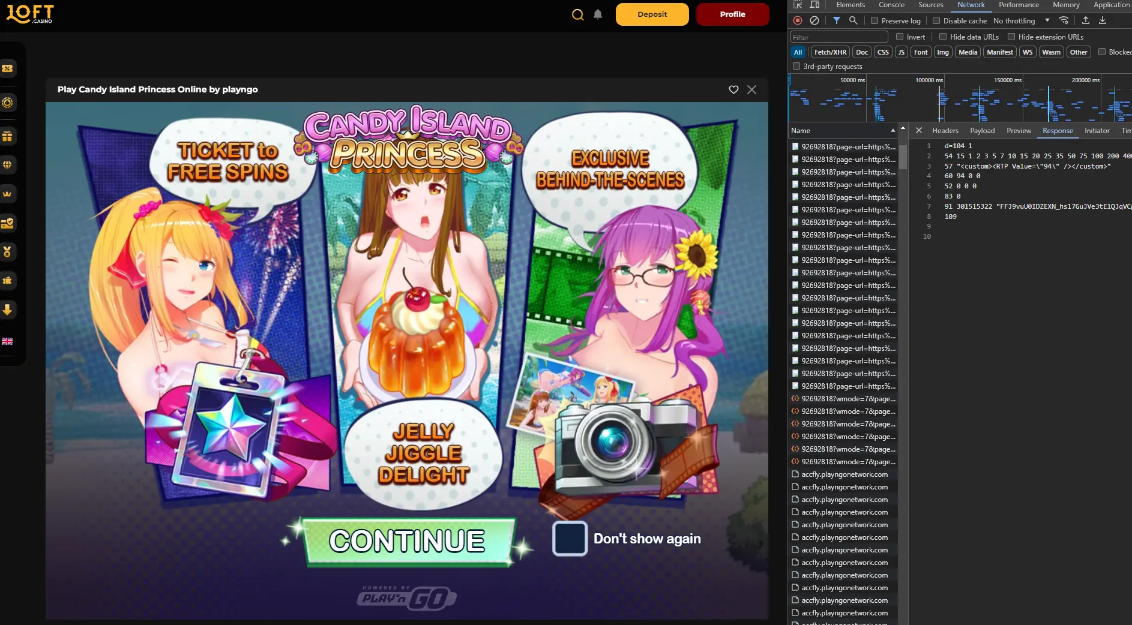Open network conditions wifi settings icon
The width and height of the screenshot is (1132, 625).
pyautogui.click(x=1064, y=20)
